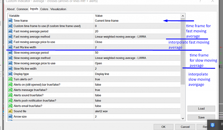This screenshot has width=223, height=130.
Task: Click the icon next to Display type
Action: click(10, 74)
